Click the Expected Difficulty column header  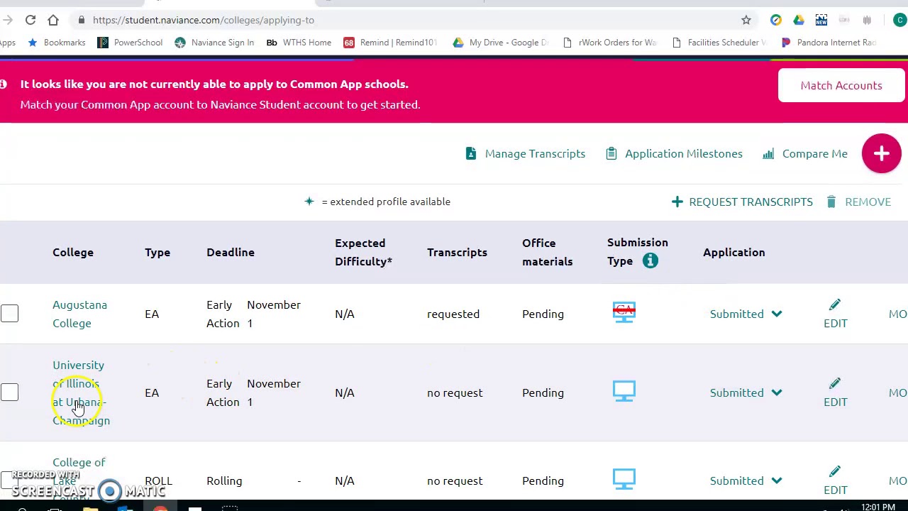[363, 252]
